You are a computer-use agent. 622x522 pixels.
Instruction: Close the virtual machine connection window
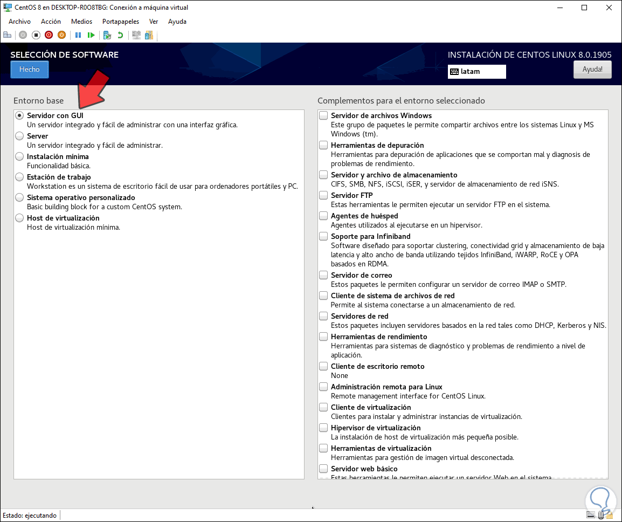pos(609,8)
